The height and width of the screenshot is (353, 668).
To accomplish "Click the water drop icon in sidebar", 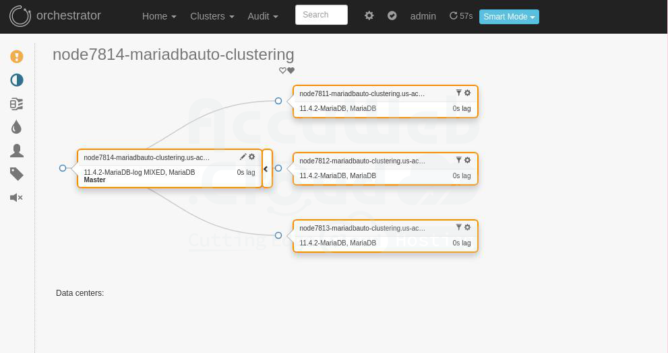I will (x=17, y=127).
